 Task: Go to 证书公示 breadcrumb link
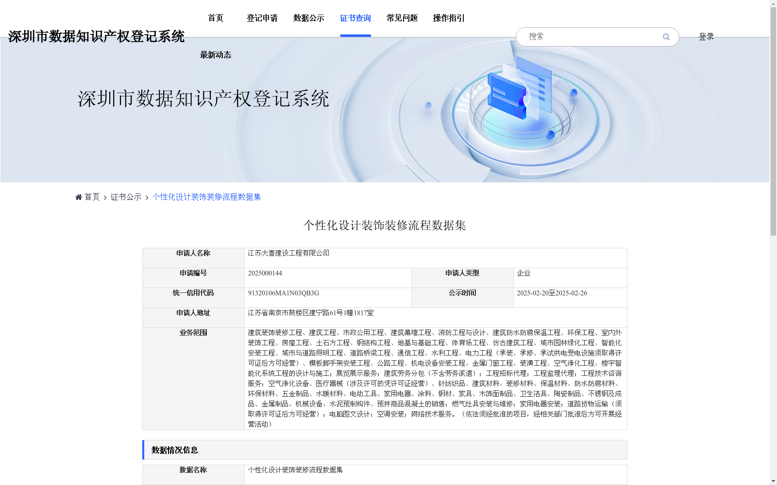126,197
